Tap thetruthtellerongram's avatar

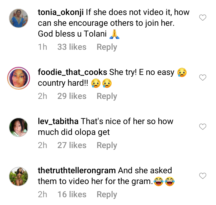[18, 177]
